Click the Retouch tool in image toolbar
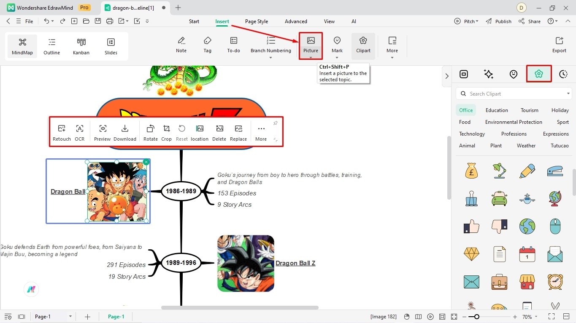Screen dimensions: 576x323 click(x=62, y=133)
